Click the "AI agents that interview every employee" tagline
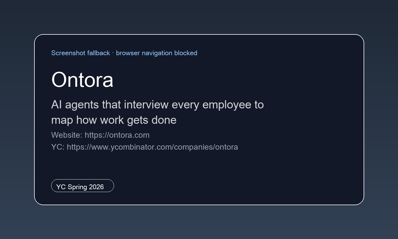The image size is (398, 239). point(157,112)
